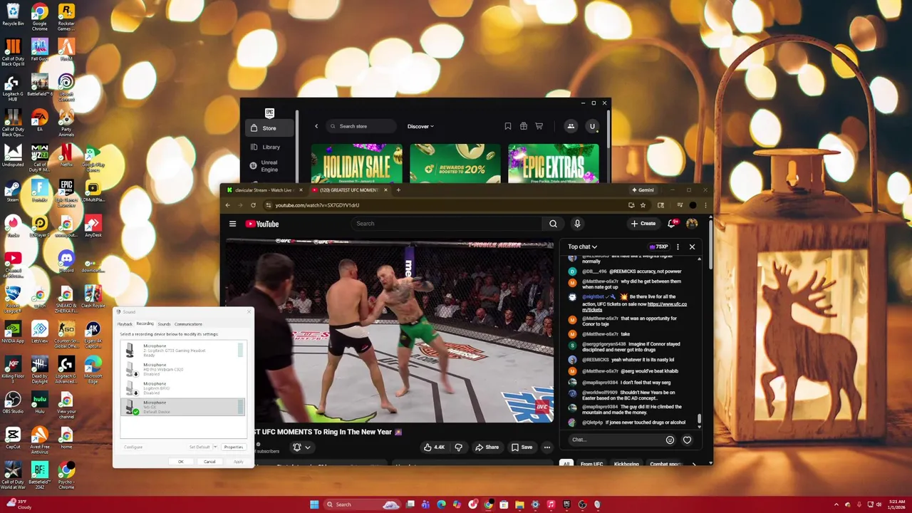Screen dimensions: 912x513
Task: Bookmark this page with the star icon
Action: (643, 205)
